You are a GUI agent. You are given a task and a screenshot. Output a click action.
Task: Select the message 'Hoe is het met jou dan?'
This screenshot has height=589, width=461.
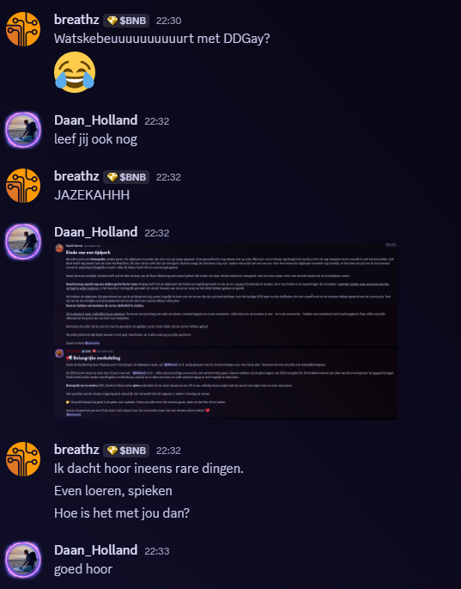122,513
